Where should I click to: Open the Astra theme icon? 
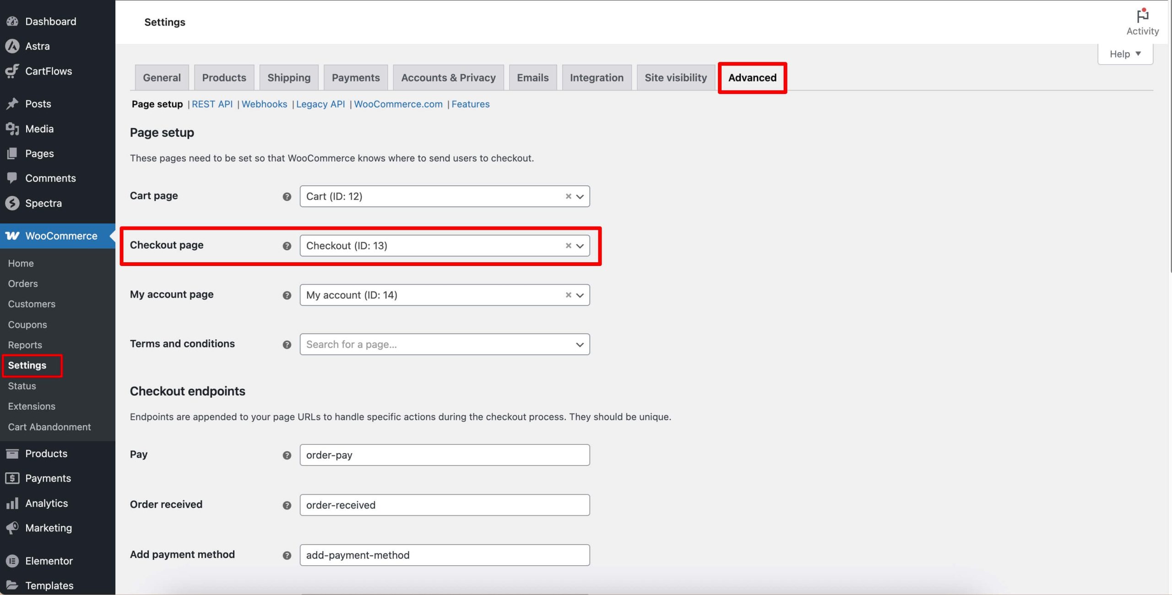pyautogui.click(x=12, y=46)
